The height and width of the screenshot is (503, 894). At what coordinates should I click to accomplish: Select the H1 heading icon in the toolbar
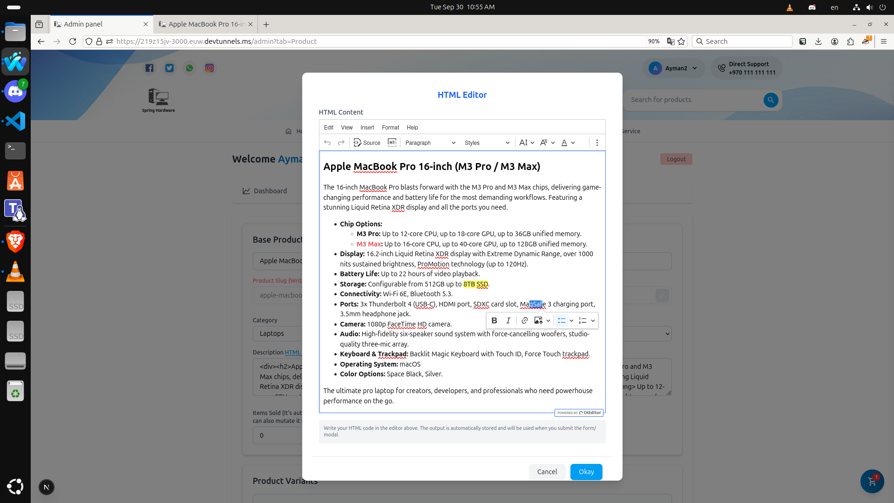pos(392,143)
